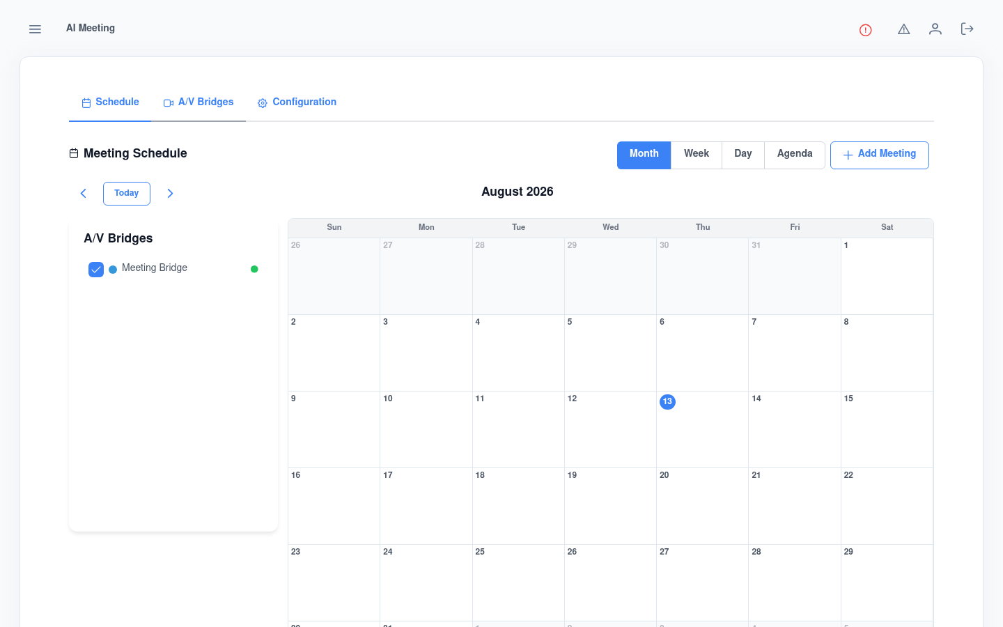1003x627 pixels.
Task: Click the AI Meeting app title
Action: tap(91, 29)
